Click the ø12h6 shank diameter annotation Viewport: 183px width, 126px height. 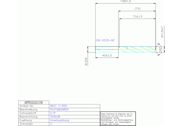[86, 62]
